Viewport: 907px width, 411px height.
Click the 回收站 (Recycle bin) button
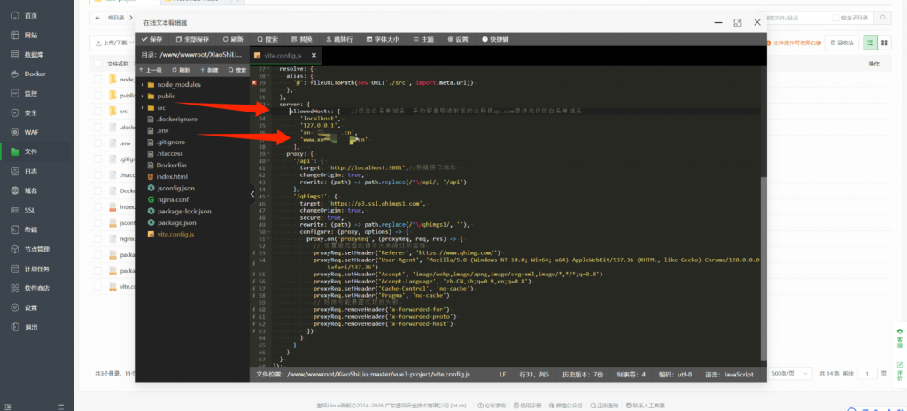coord(843,43)
